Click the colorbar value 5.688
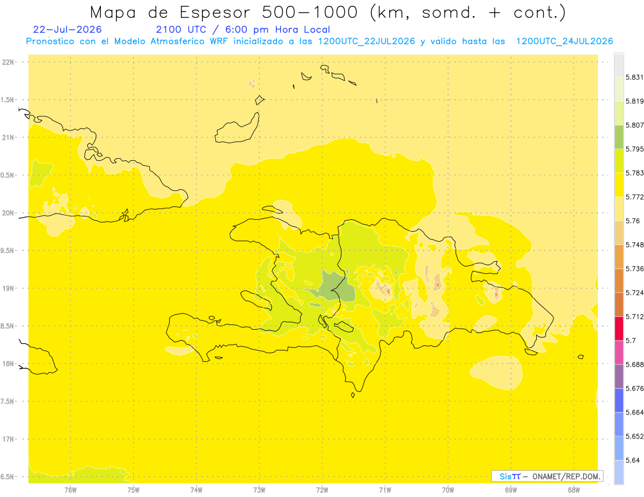This screenshot has width=644, height=497. pyautogui.click(x=634, y=364)
